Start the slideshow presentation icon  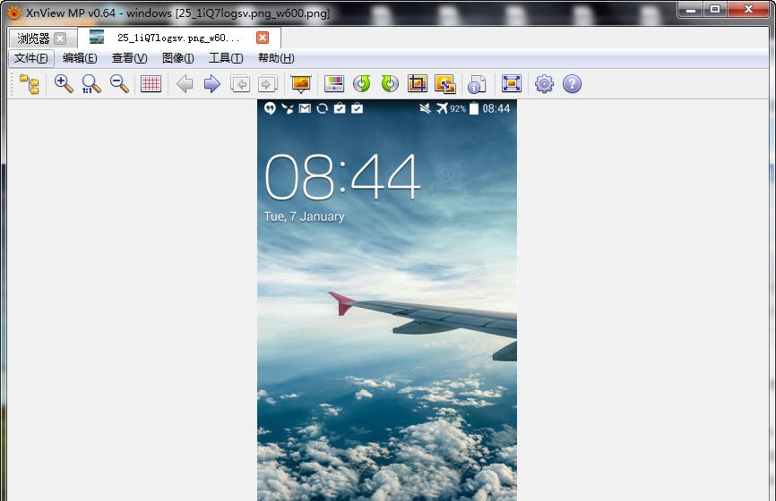pos(301,84)
